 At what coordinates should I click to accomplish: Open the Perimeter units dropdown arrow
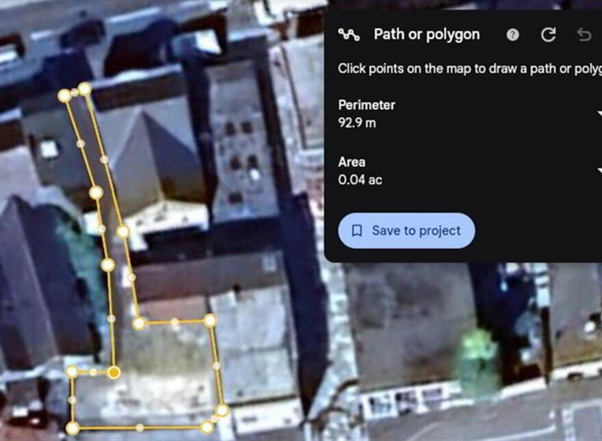pyautogui.click(x=599, y=114)
